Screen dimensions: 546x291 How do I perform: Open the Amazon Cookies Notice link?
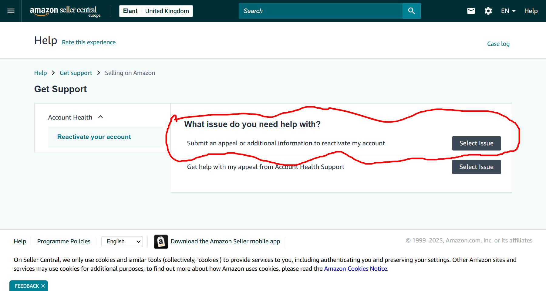pyautogui.click(x=356, y=269)
